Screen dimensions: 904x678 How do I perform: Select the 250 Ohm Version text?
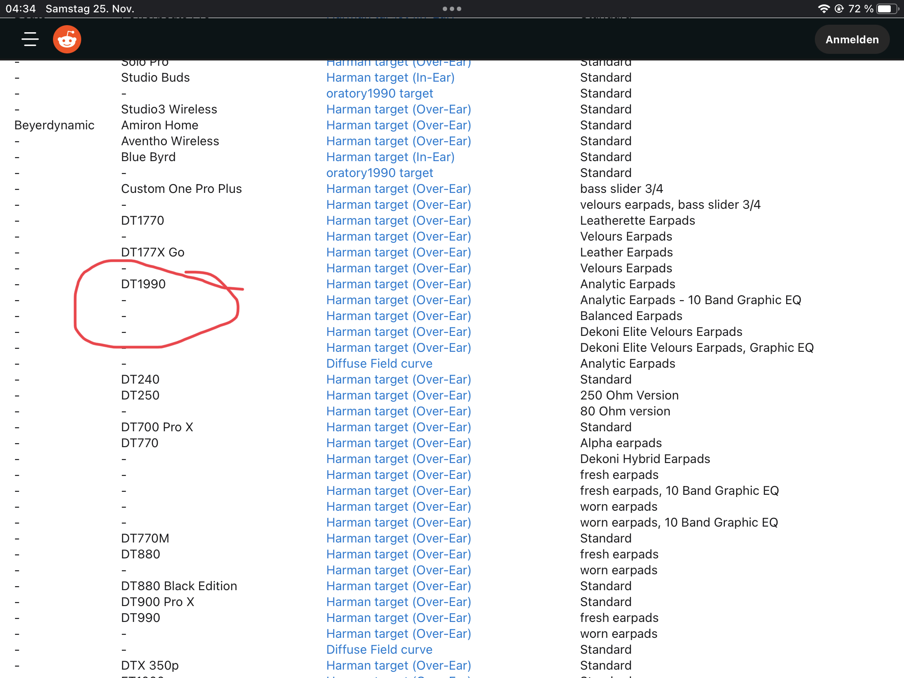pos(629,395)
